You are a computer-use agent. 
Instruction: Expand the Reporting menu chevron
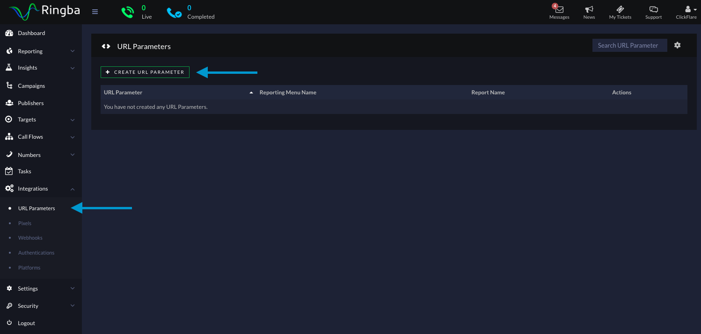(x=73, y=51)
